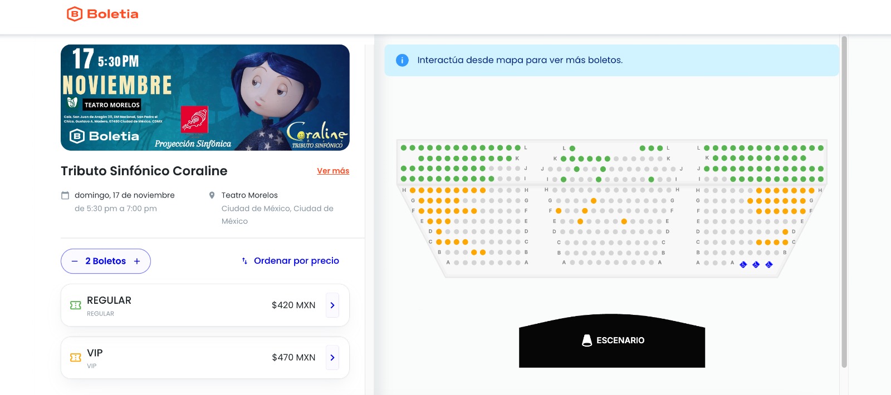Image resolution: width=891 pixels, height=395 pixels.
Task: Select the lone green seat in center row L left side
Action: [572, 149]
